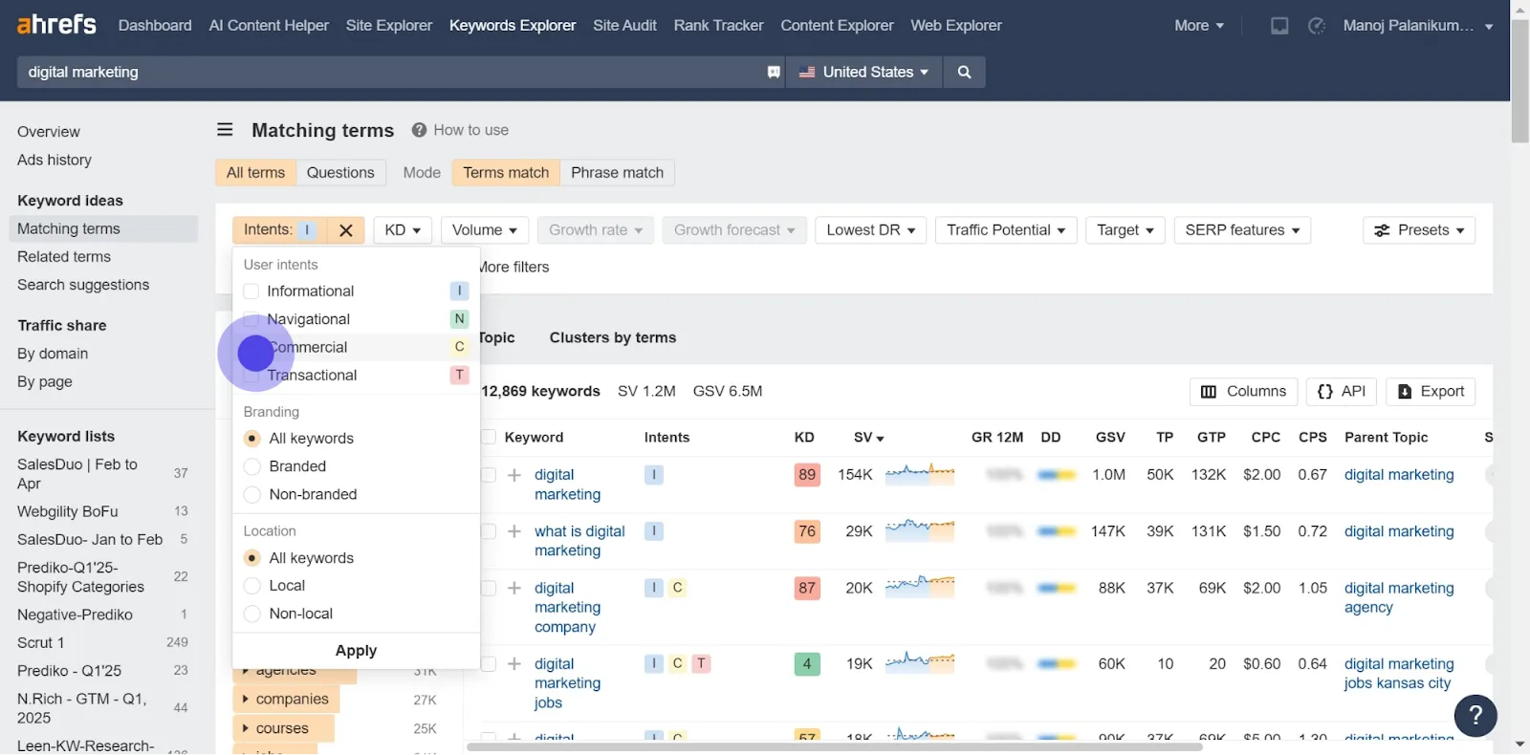Open Related terms in sidebar

coord(64,257)
